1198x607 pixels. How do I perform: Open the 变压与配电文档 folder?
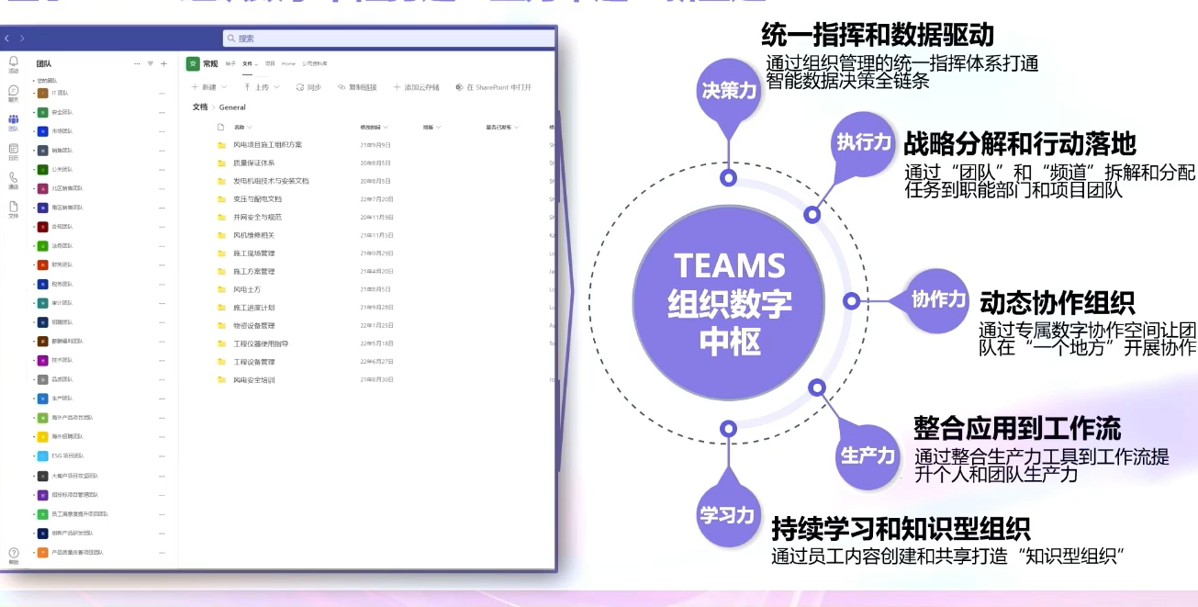pyautogui.click(x=257, y=198)
